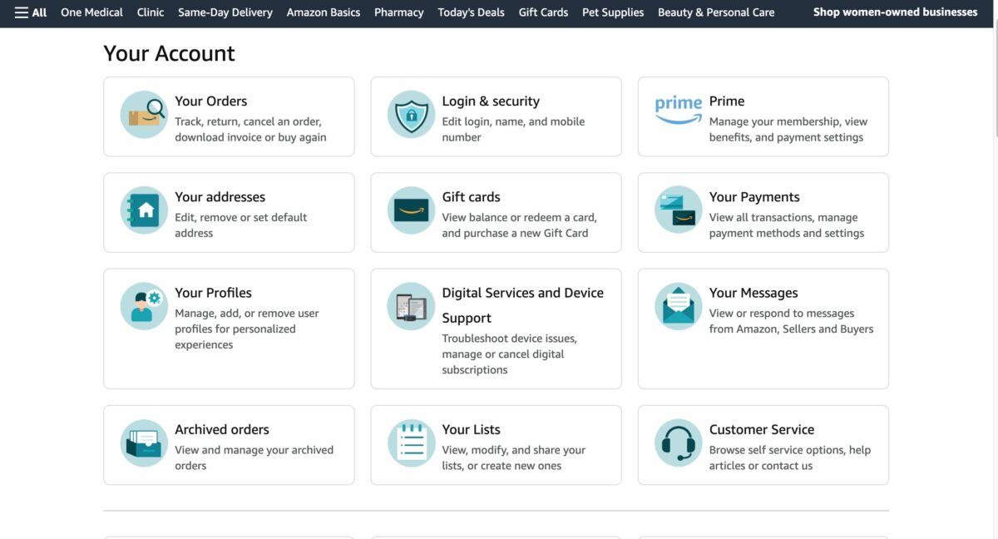Click Shop women-owned businesses link

(x=896, y=12)
